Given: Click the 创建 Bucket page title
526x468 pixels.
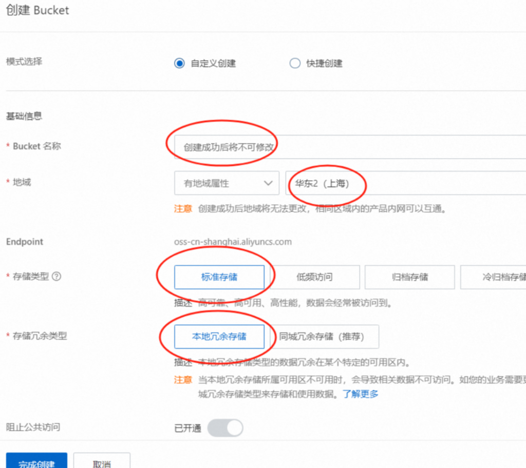Looking at the screenshot, I should coord(37,10).
